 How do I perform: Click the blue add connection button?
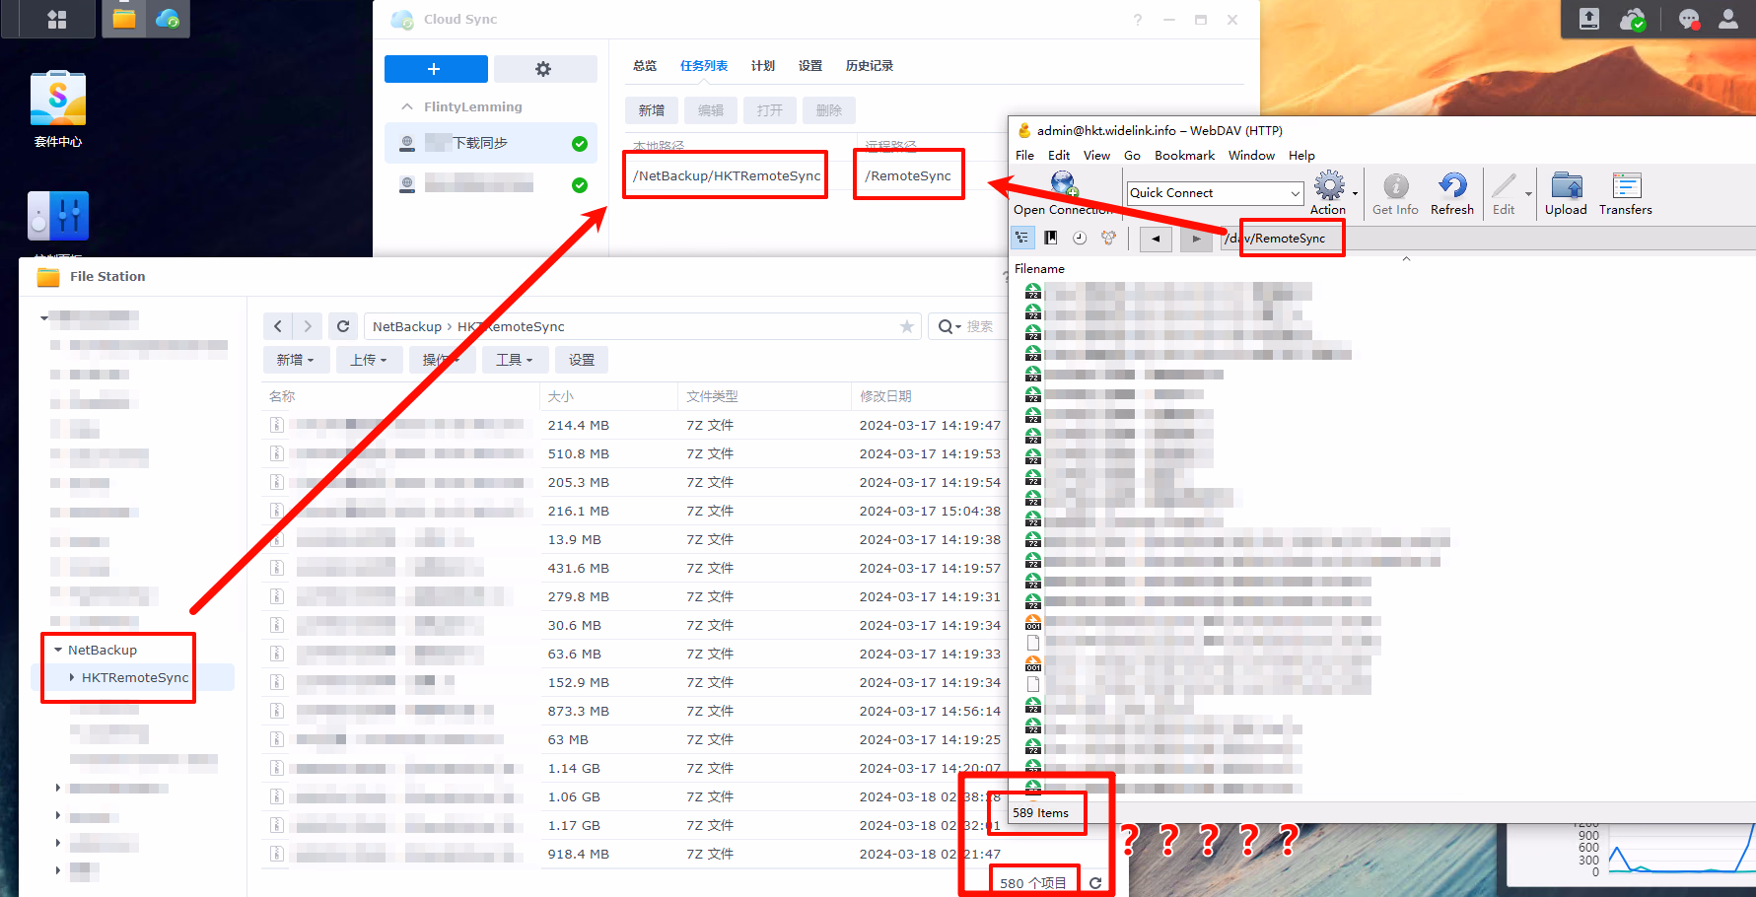tap(435, 69)
